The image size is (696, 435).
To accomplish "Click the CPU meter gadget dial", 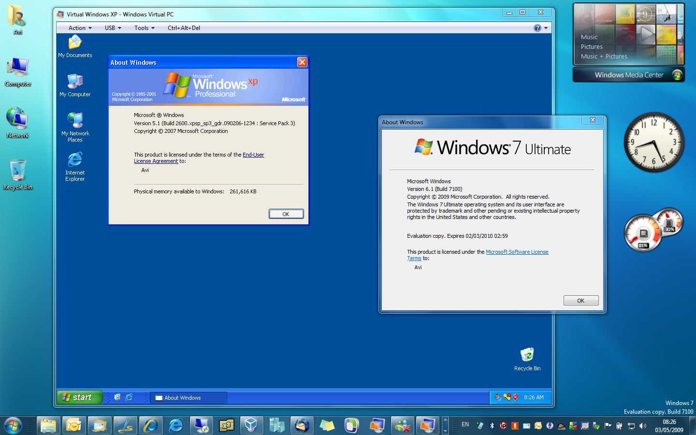I will click(643, 234).
